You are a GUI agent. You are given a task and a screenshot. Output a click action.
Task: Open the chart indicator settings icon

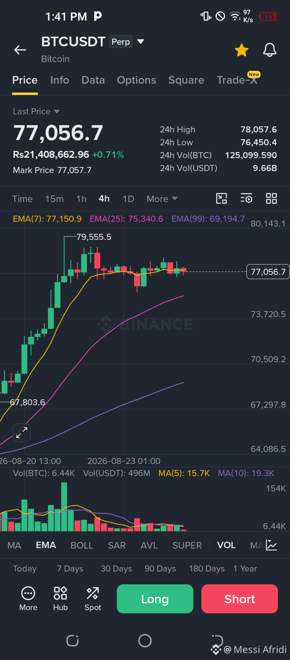(246, 198)
